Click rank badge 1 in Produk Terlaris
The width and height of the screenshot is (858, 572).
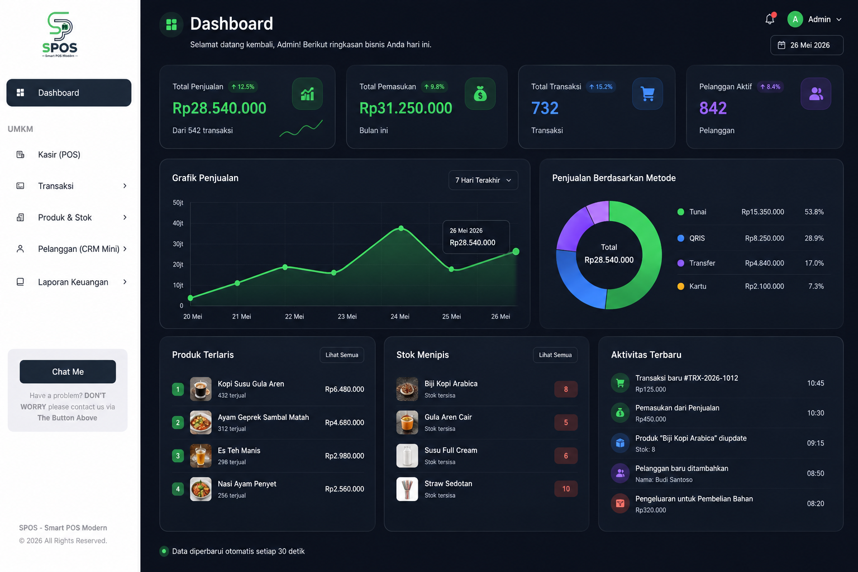[x=178, y=389]
